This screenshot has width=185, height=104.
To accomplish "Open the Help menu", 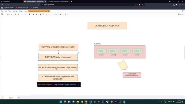I will tap(25, 11).
